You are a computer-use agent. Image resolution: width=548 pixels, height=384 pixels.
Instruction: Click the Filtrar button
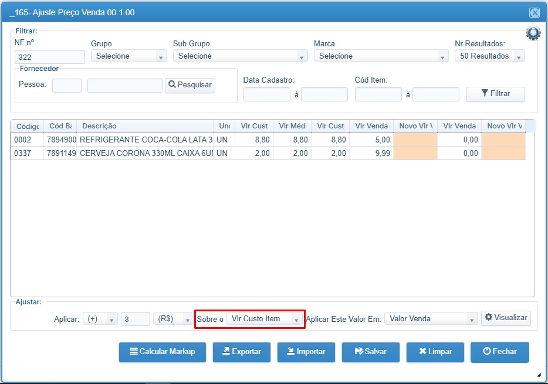496,94
